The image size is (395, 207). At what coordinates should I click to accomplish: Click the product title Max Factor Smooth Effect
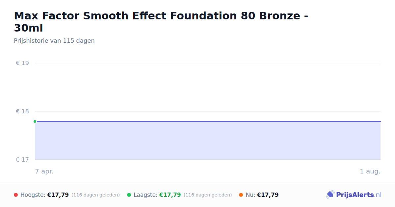tap(161, 22)
